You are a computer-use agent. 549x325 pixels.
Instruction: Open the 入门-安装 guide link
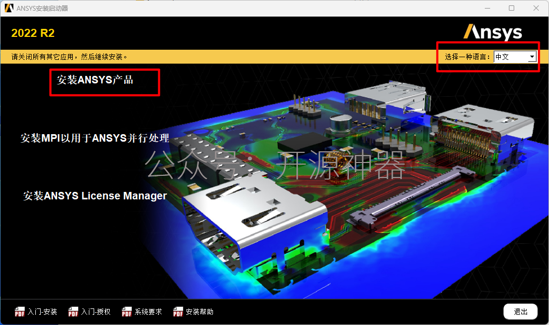[x=42, y=312]
